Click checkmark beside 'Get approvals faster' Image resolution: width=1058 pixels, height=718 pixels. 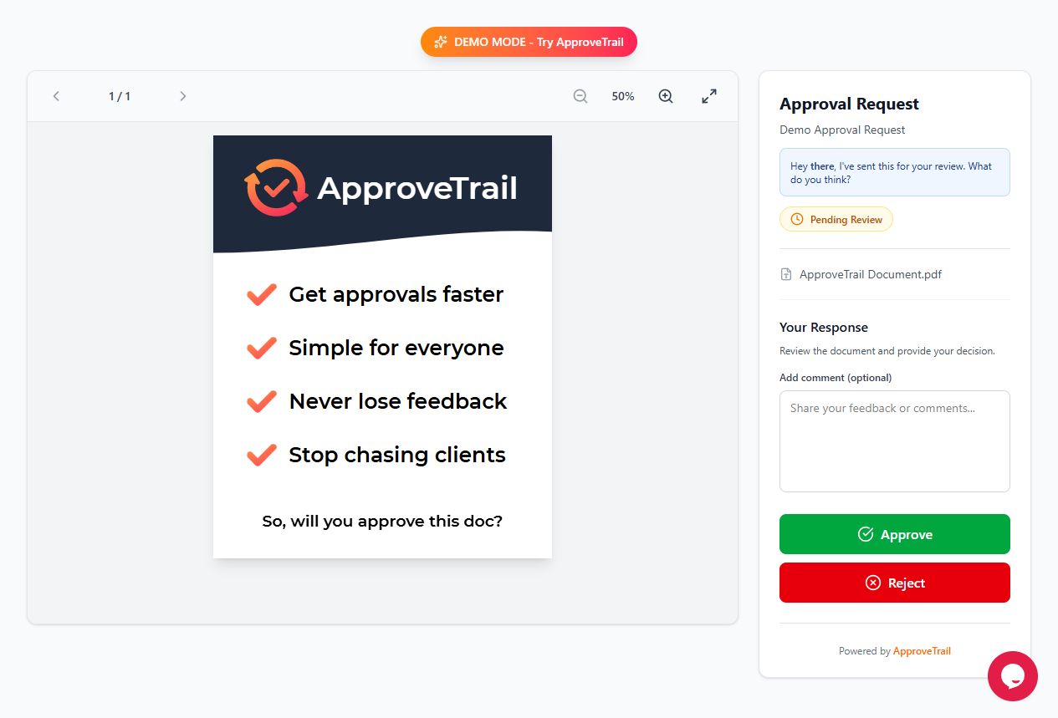262,294
